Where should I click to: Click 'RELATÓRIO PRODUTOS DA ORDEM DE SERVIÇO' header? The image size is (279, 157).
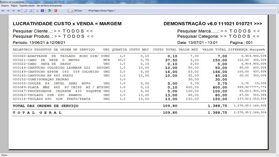point(54,50)
